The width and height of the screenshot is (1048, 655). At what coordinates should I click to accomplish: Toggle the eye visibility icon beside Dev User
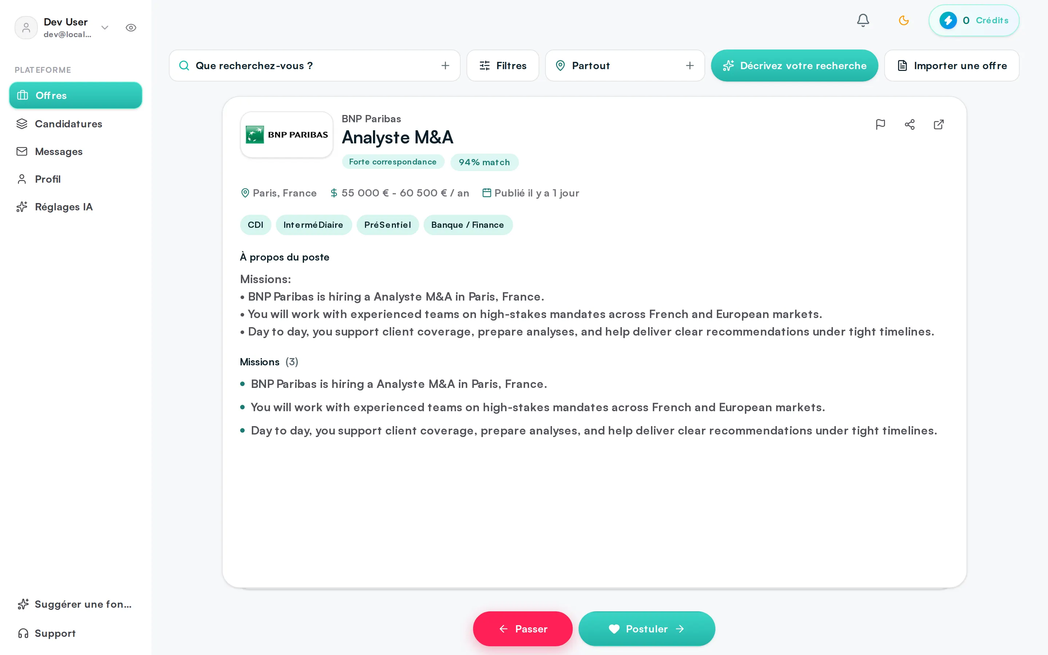coord(131,28)
